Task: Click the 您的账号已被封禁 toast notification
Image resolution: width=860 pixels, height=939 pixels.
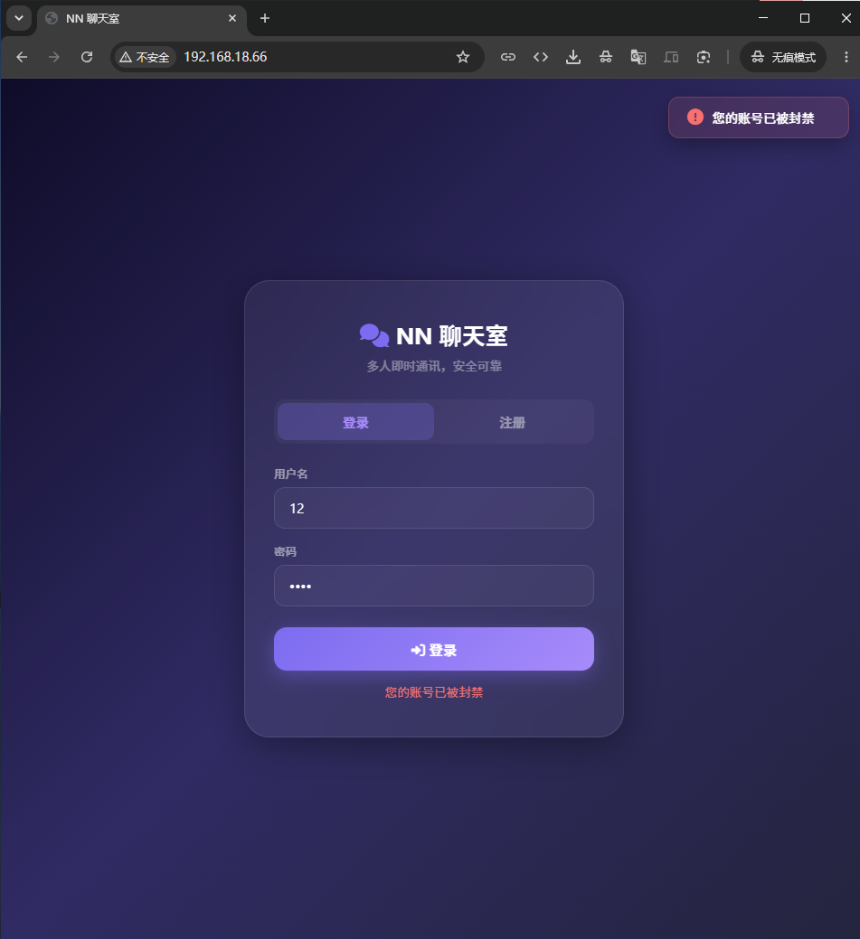Action: pyautogui.click(x=759, y=117)
